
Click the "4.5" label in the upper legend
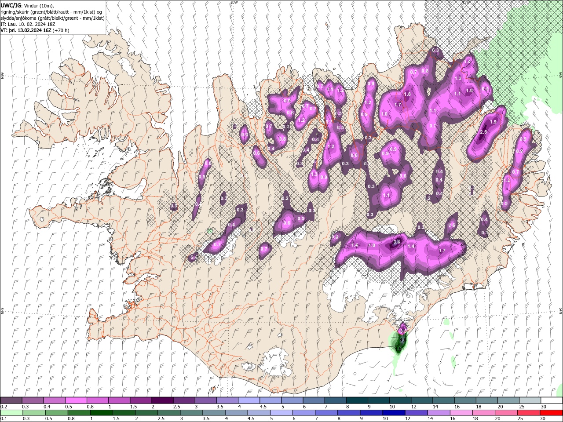[263, 407]
